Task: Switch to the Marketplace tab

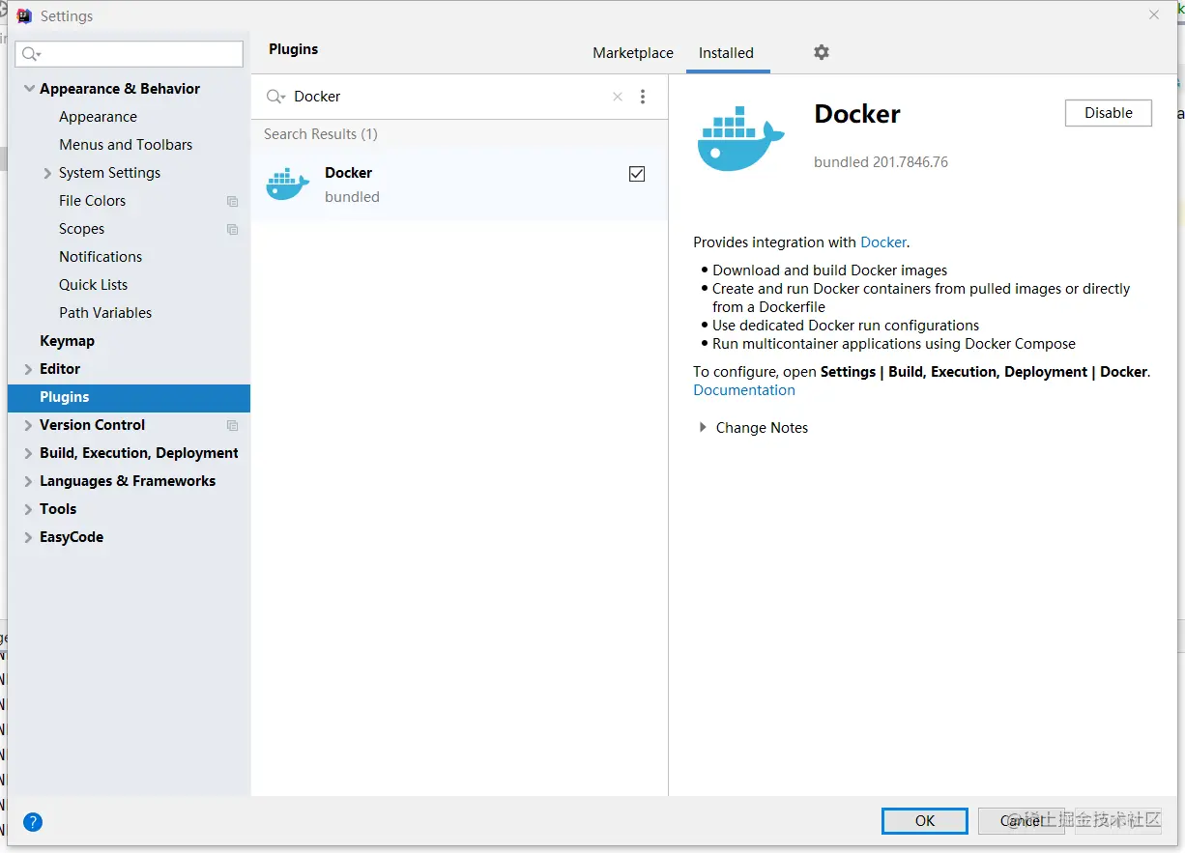Action: point(633,53)
